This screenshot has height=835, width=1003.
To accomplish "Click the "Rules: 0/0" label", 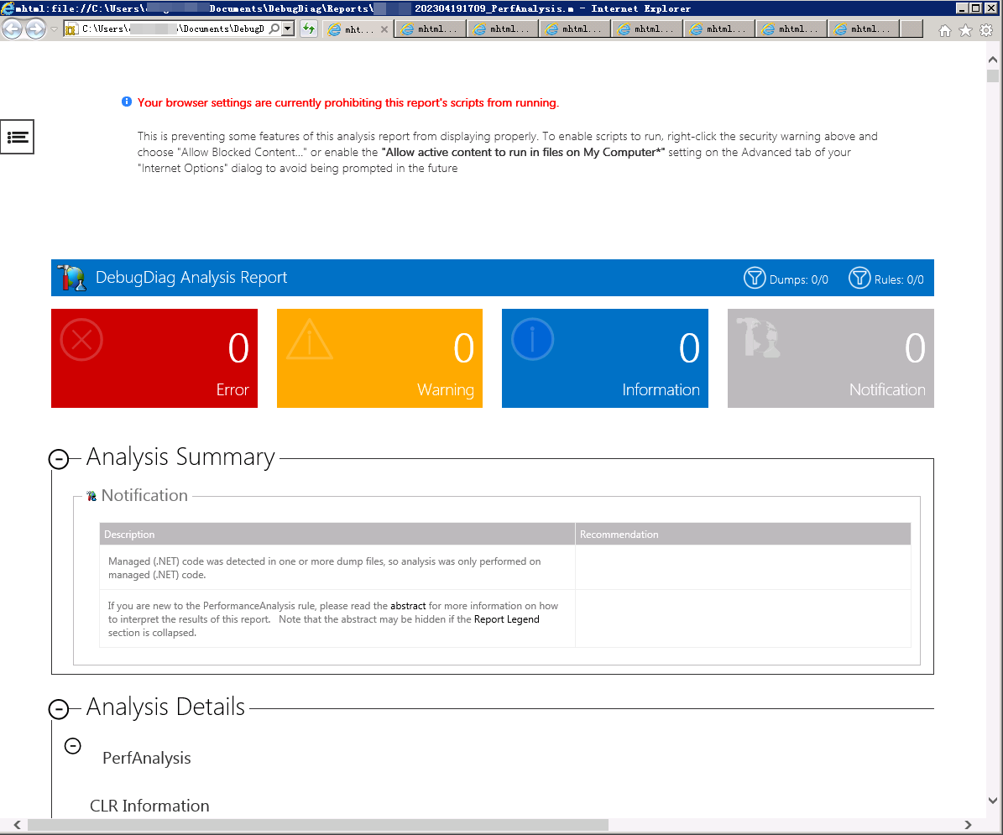I will 899,280.
